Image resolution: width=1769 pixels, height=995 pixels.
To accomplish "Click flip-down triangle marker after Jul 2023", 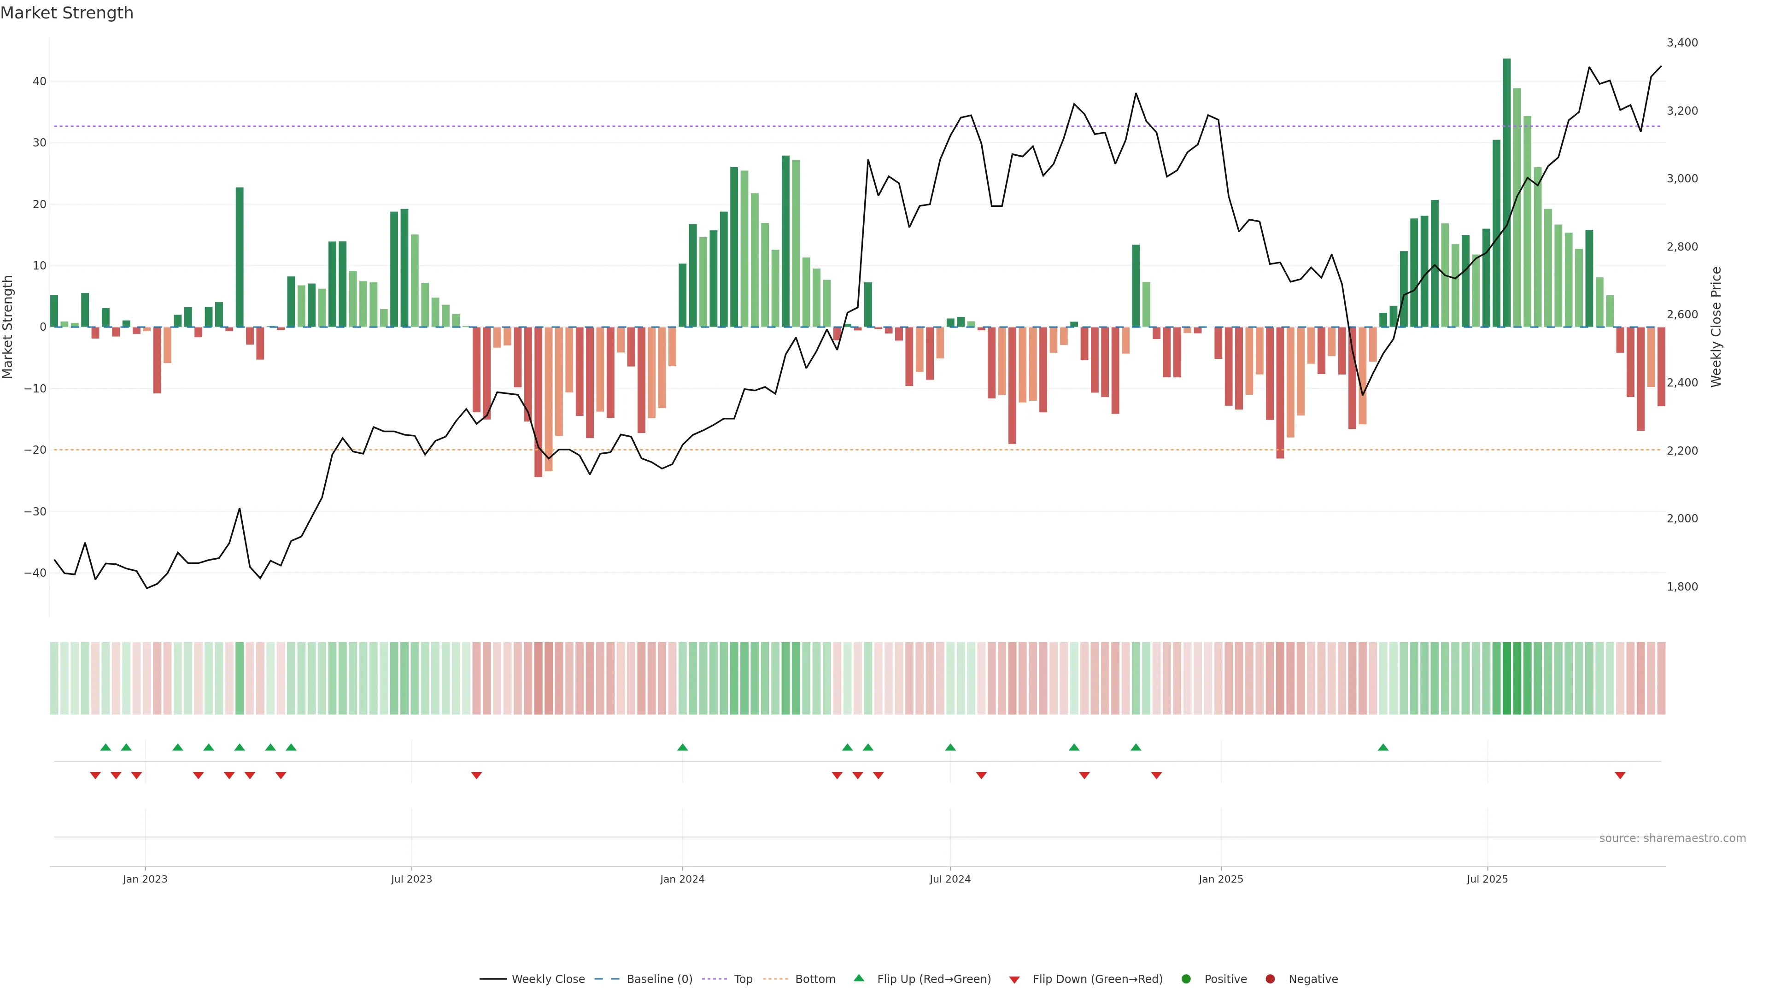I will coord(477,775).
